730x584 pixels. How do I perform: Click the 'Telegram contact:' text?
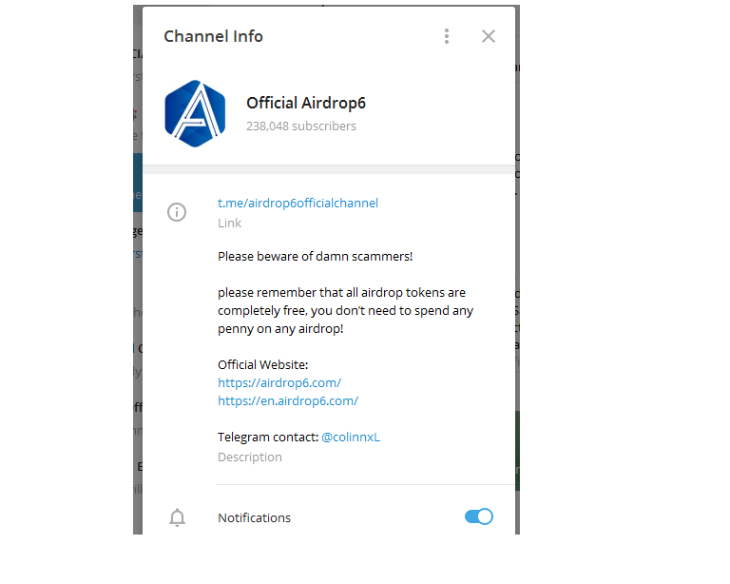[268, 438]
